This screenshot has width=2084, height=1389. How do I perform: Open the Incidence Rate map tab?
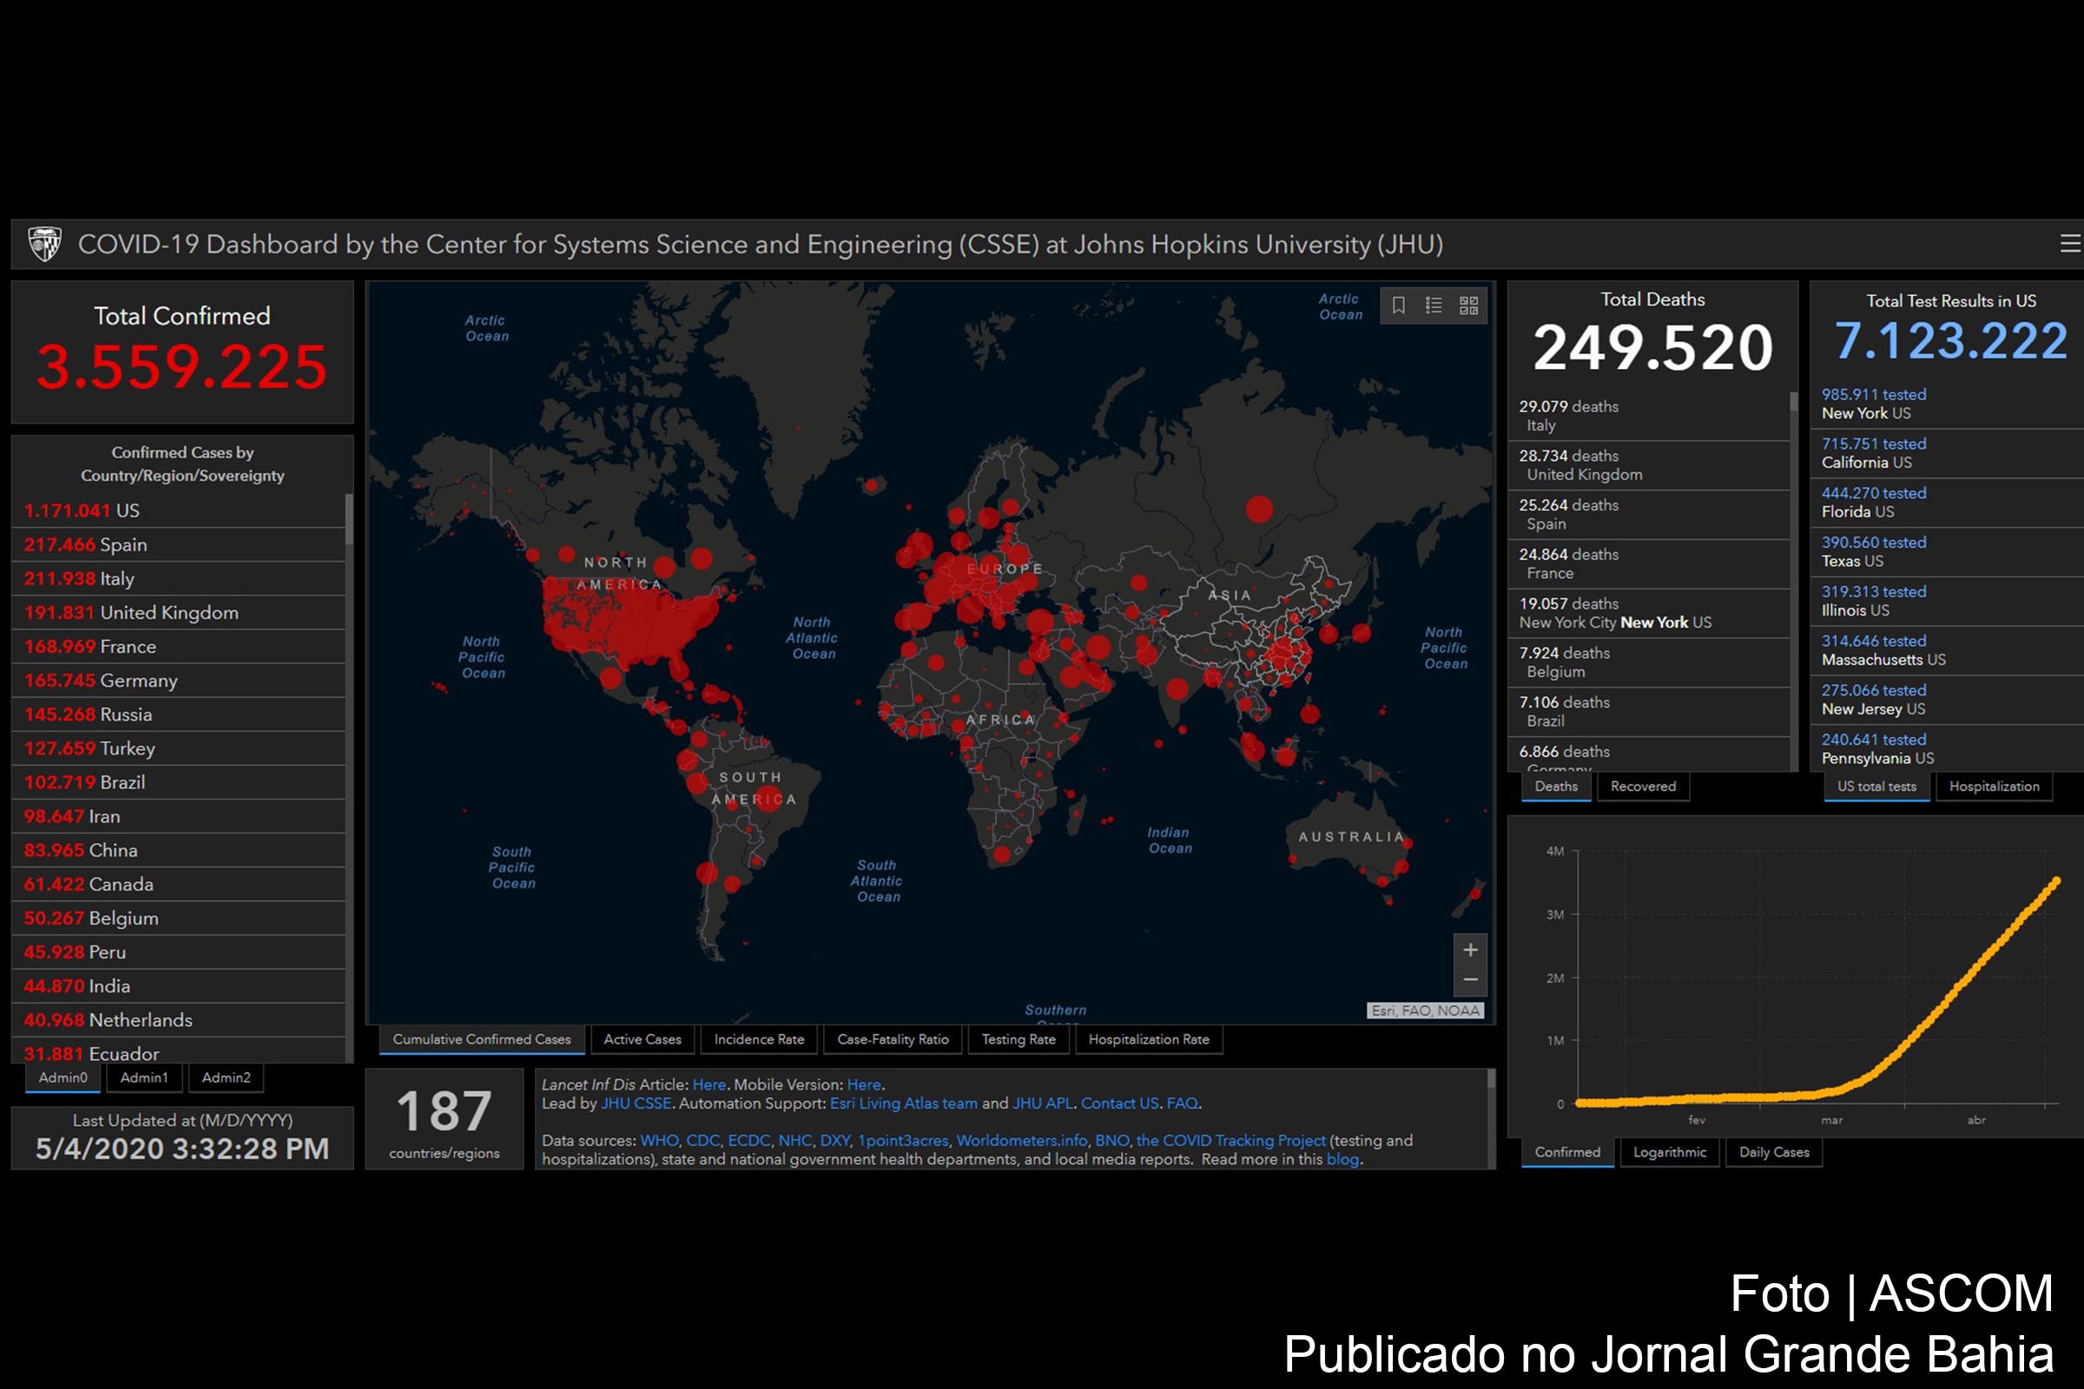click(759, 1039)
